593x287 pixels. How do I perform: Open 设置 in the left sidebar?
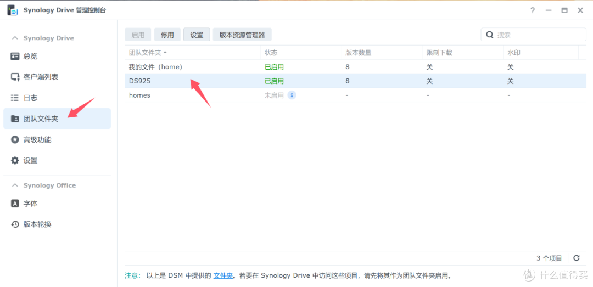click(x=57, y=161)
